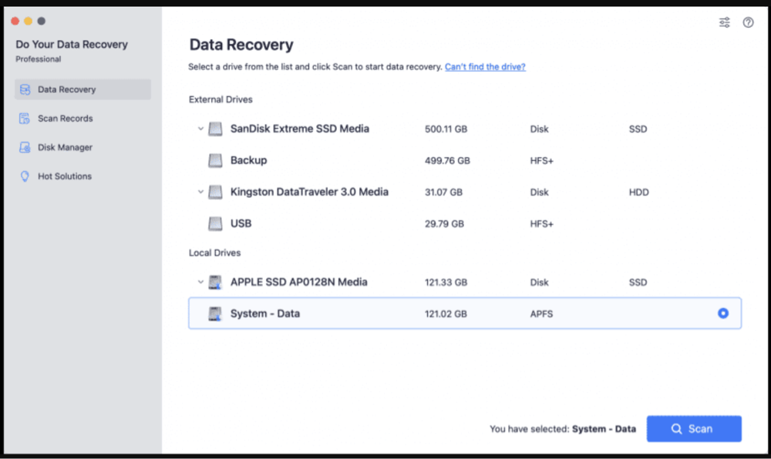Select the System - Data radio button
This screenshot has height=459, width=771.
[722, 313]
